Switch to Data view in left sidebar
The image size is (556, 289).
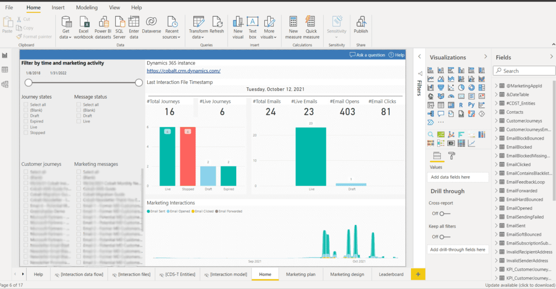click(x=5, y=70)
